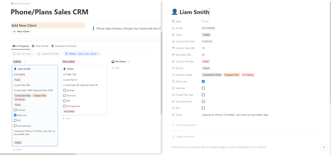Add a new card under Not called column
This screenshot has width=331, height=155.
point(67,118)
